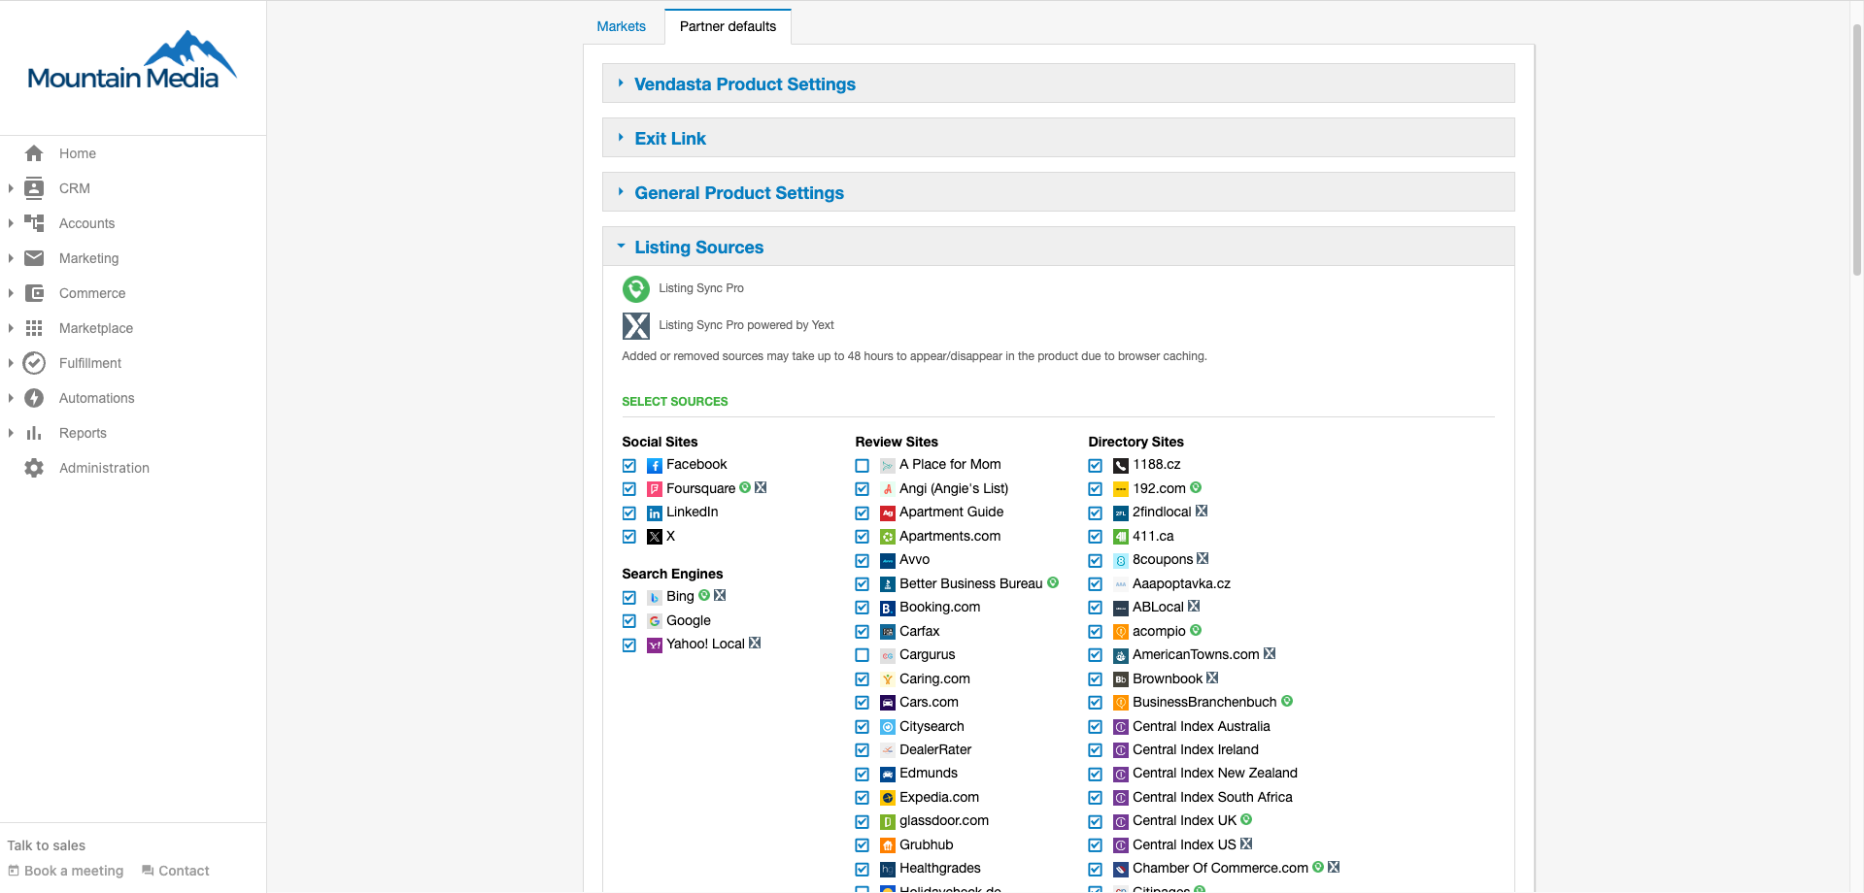Click the Fulfillment checkmark icon
Viewport: 1864px width, 893px height.
point(34,363)
